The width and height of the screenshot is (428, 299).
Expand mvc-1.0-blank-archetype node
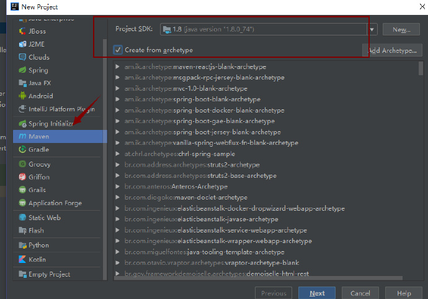coord(117,88)
